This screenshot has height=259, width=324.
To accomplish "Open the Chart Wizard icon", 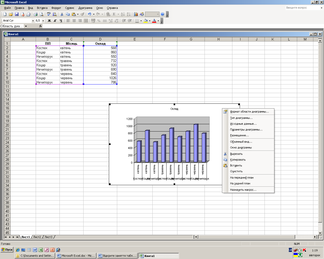I will (136, 14).
